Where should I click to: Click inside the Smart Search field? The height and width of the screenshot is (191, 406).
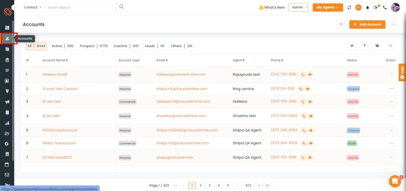[x=80, y=8]
